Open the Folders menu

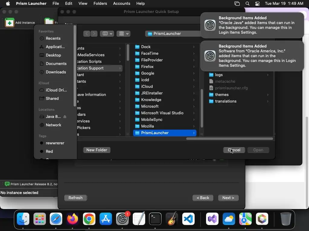(100, 4)
